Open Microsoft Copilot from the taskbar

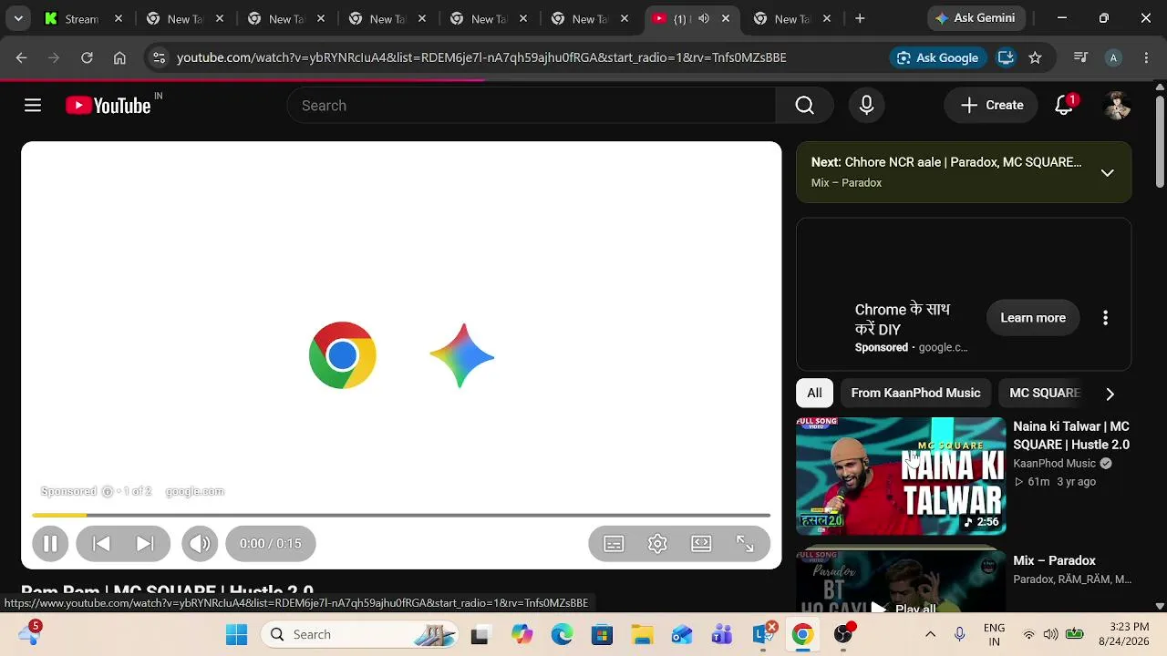tap(522, 634)
